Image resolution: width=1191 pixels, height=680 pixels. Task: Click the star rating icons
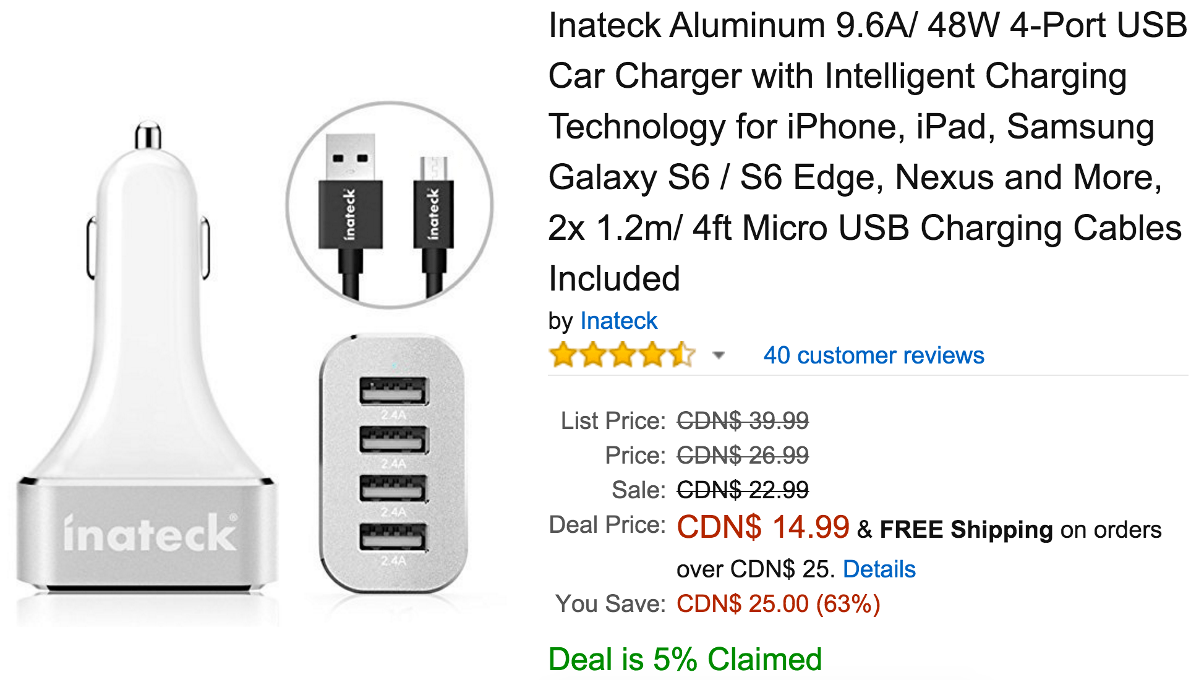tap(622, 355)
